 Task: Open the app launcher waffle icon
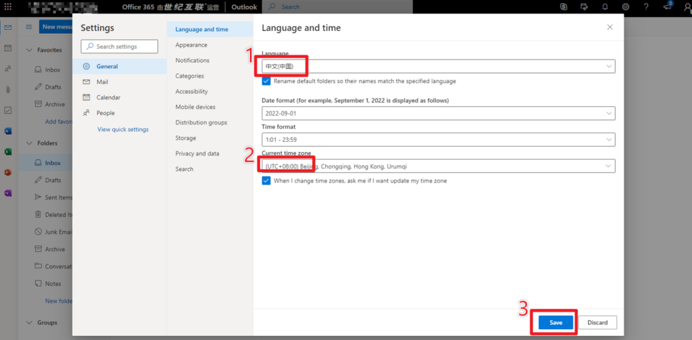point(8,7)
